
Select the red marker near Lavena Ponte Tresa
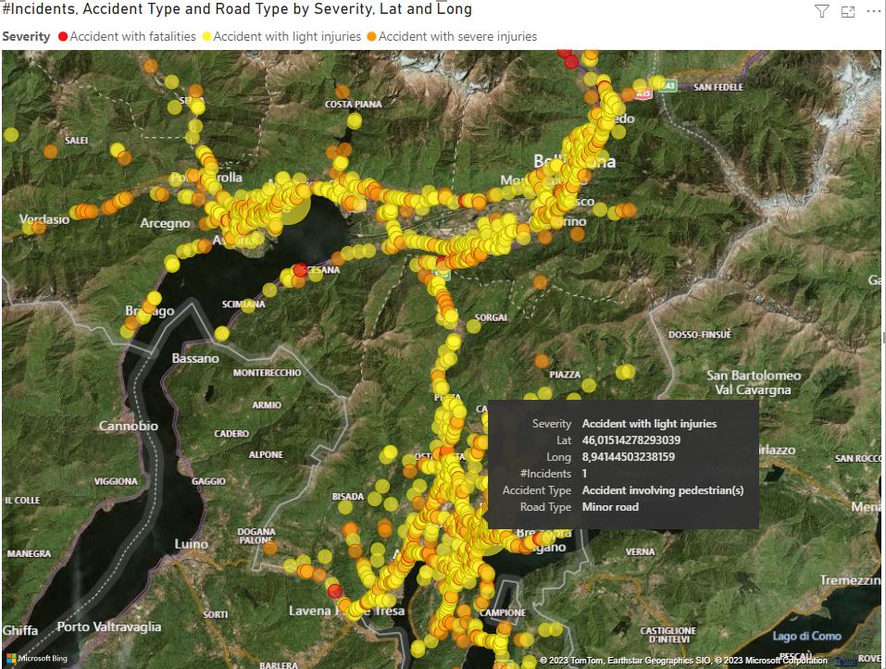[334, 591]
